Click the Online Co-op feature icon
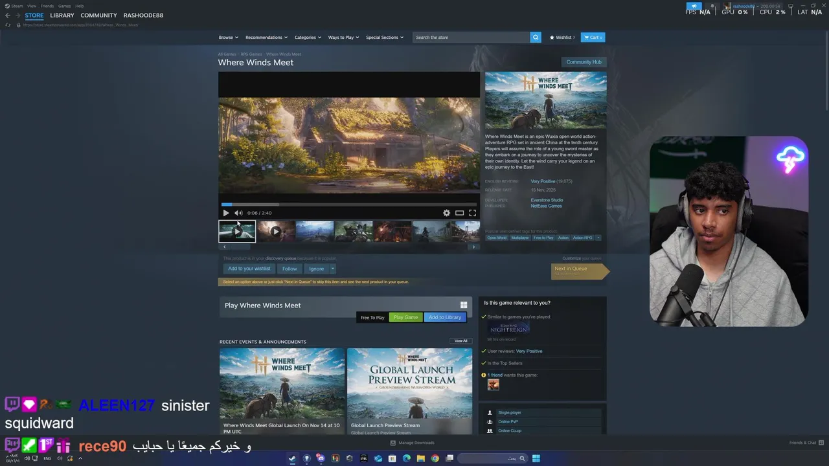 (490, 430)
